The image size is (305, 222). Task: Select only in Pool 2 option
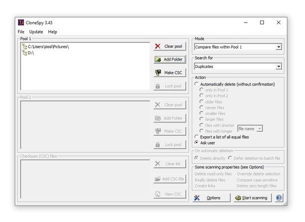coord(201,95)
